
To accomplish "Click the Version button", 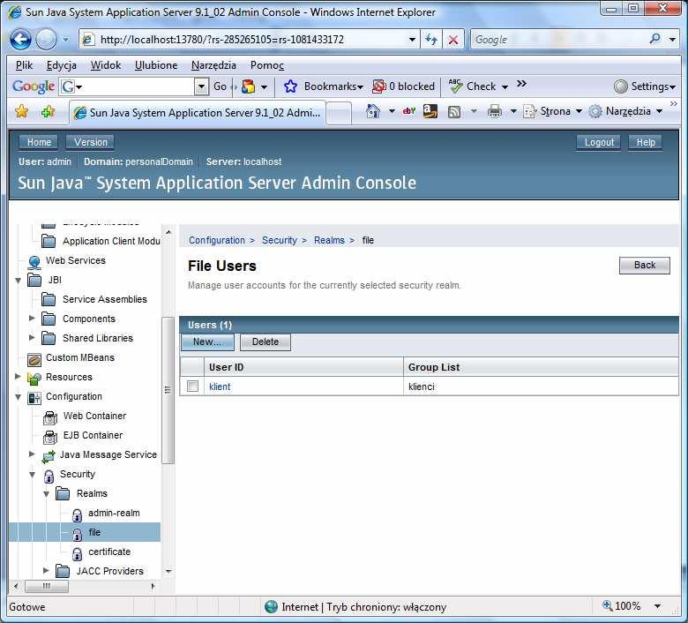I will (90, 142).
